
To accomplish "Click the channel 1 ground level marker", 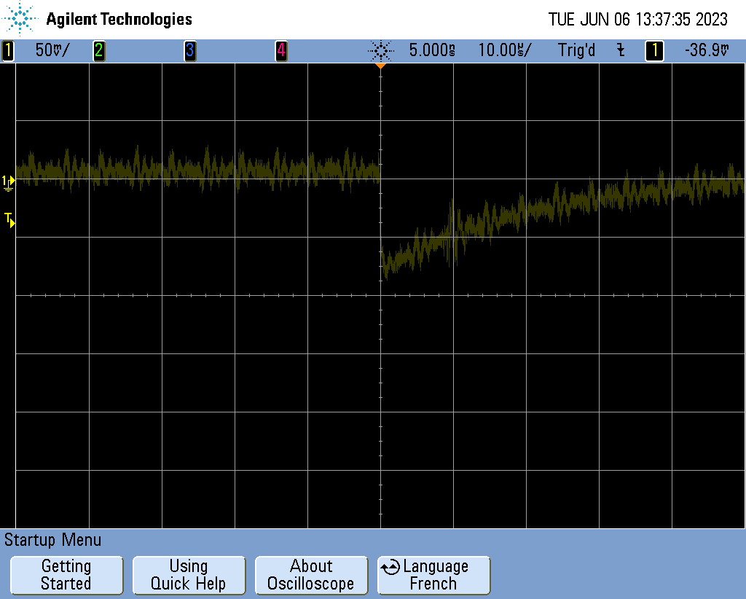I will [9, 181].
